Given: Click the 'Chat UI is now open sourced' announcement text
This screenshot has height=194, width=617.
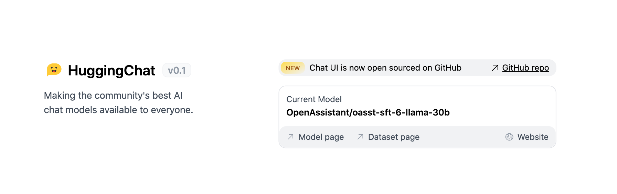Looking at the screenshot, I should 385,68.
